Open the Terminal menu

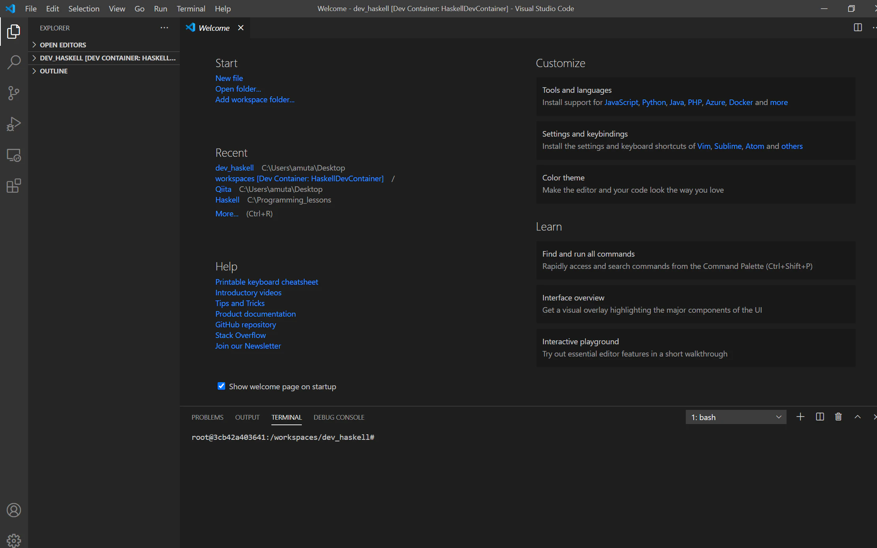tap(191, 8)
